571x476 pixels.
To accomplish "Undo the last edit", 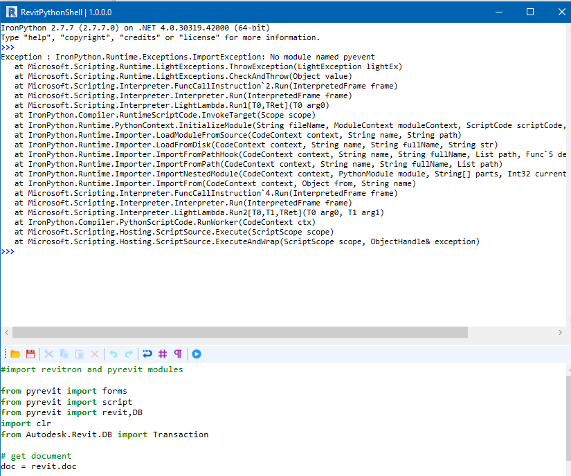I will pos(112,354).
